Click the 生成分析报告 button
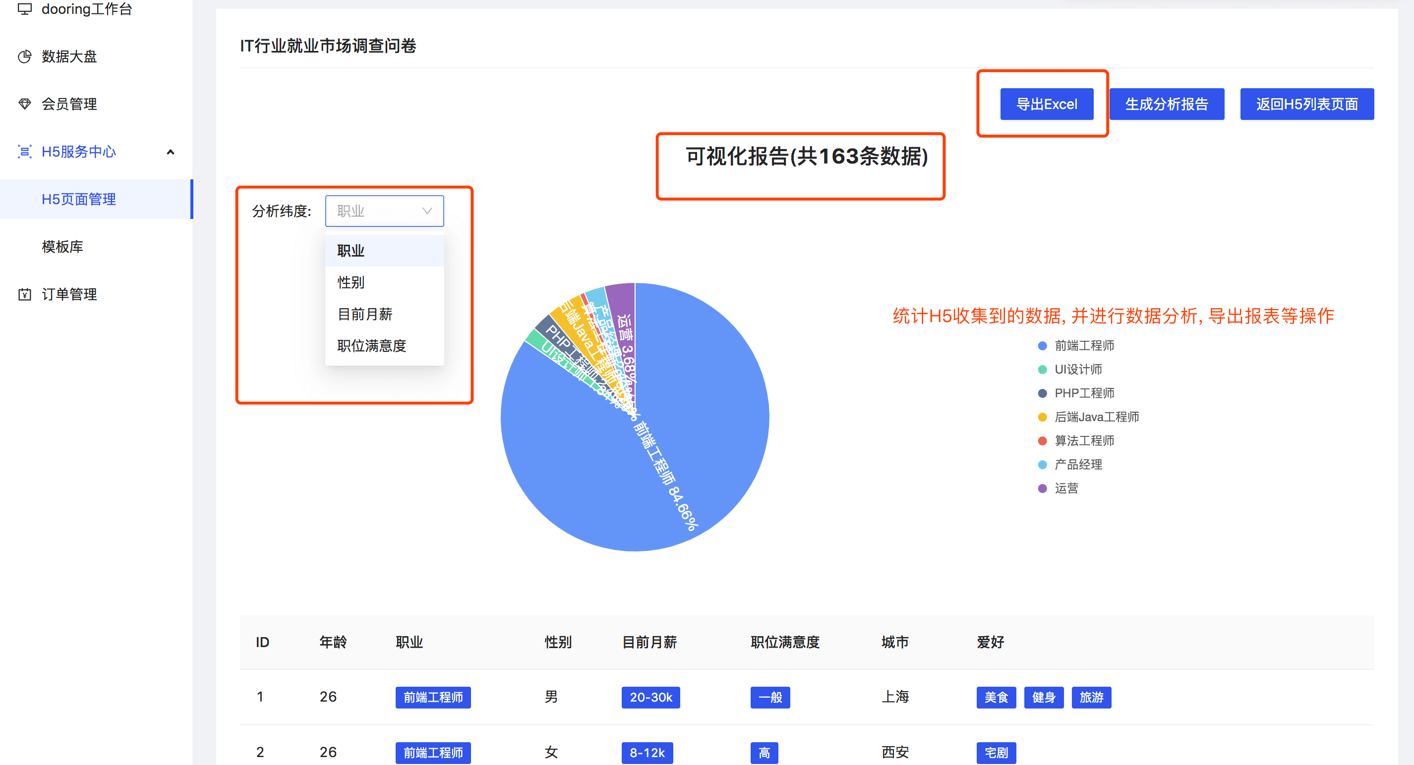The height and width of the screenshot is (765, 1414). click(1167, 104)
